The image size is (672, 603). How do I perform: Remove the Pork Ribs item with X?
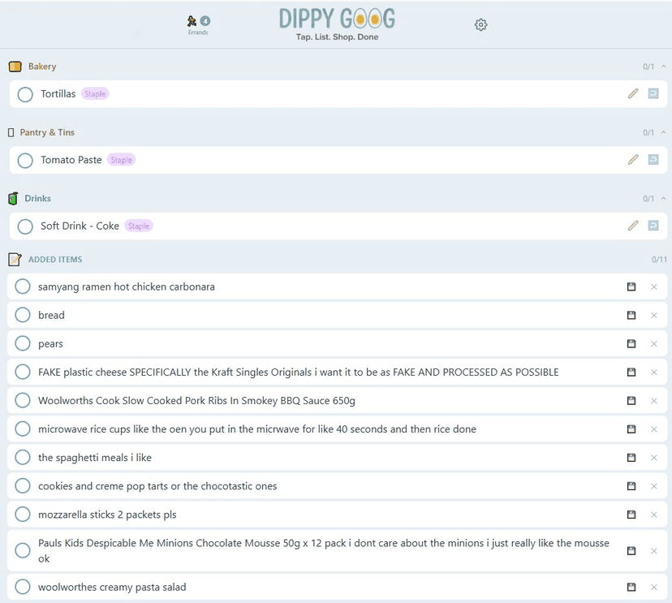(x=654, y=401)
